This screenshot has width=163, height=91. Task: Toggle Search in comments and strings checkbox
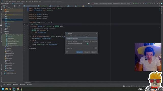click(67, 43)
